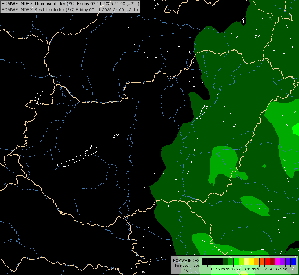
Task: Click the large elongated lake outline
Action: (x=77, y=156)
